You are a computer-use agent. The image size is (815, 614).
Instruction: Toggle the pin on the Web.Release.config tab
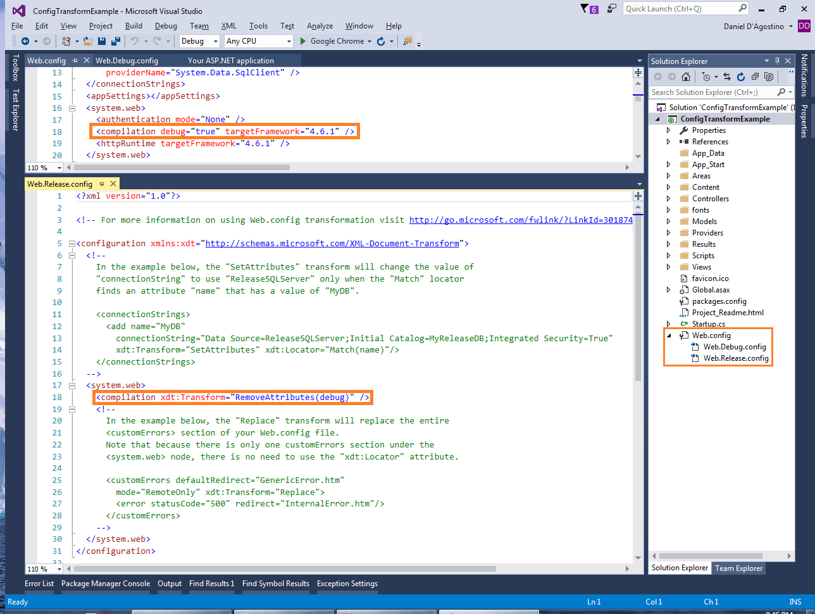[x=101, y=184]
